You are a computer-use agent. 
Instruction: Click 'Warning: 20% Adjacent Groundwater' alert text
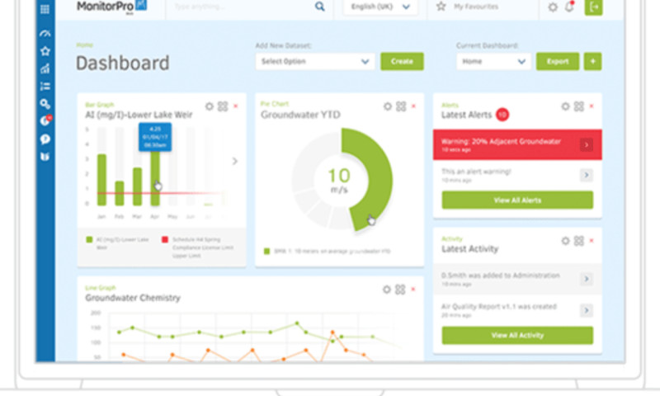pos(501,141)
